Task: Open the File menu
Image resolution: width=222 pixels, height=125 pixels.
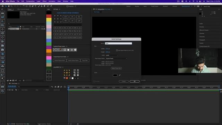Action: click(x=18, y=1)
